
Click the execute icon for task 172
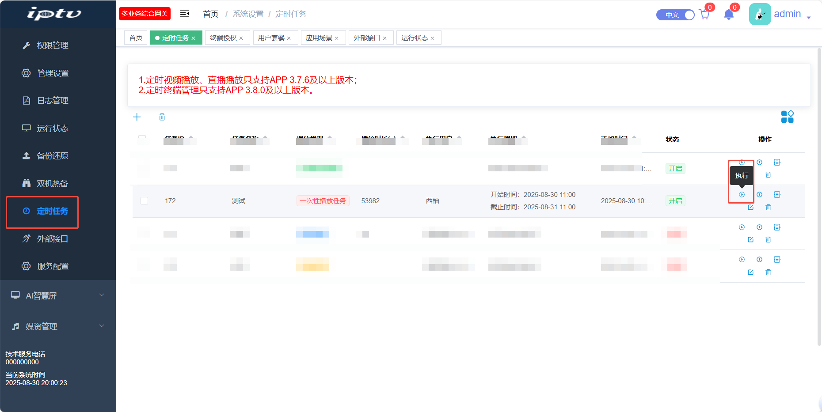pyautogui.click(x=742, y=195)
